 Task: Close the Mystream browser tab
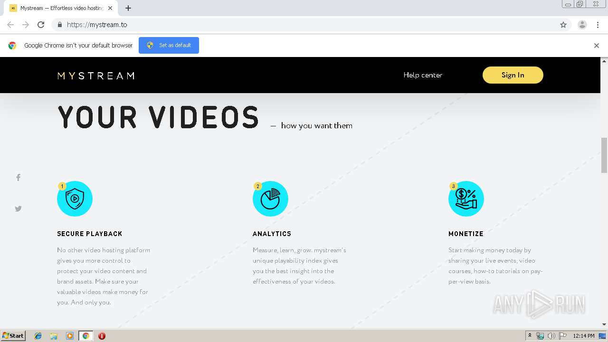point(111,8)
